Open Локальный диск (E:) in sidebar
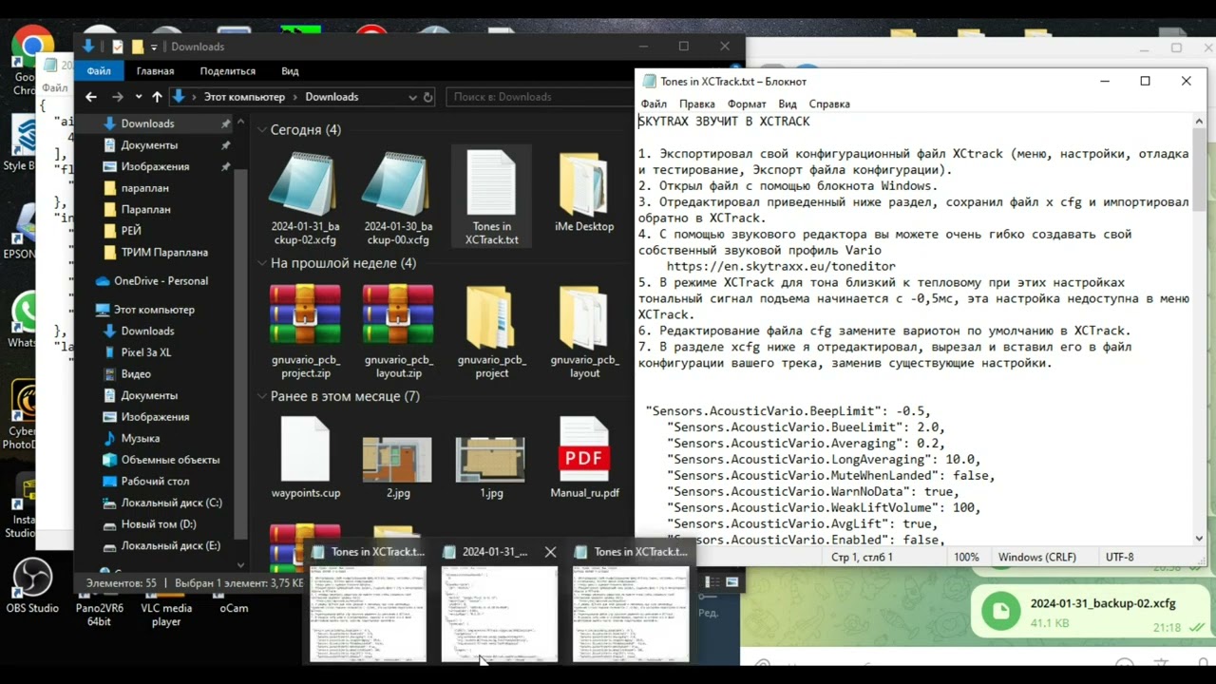 click(x=170, y=546)
